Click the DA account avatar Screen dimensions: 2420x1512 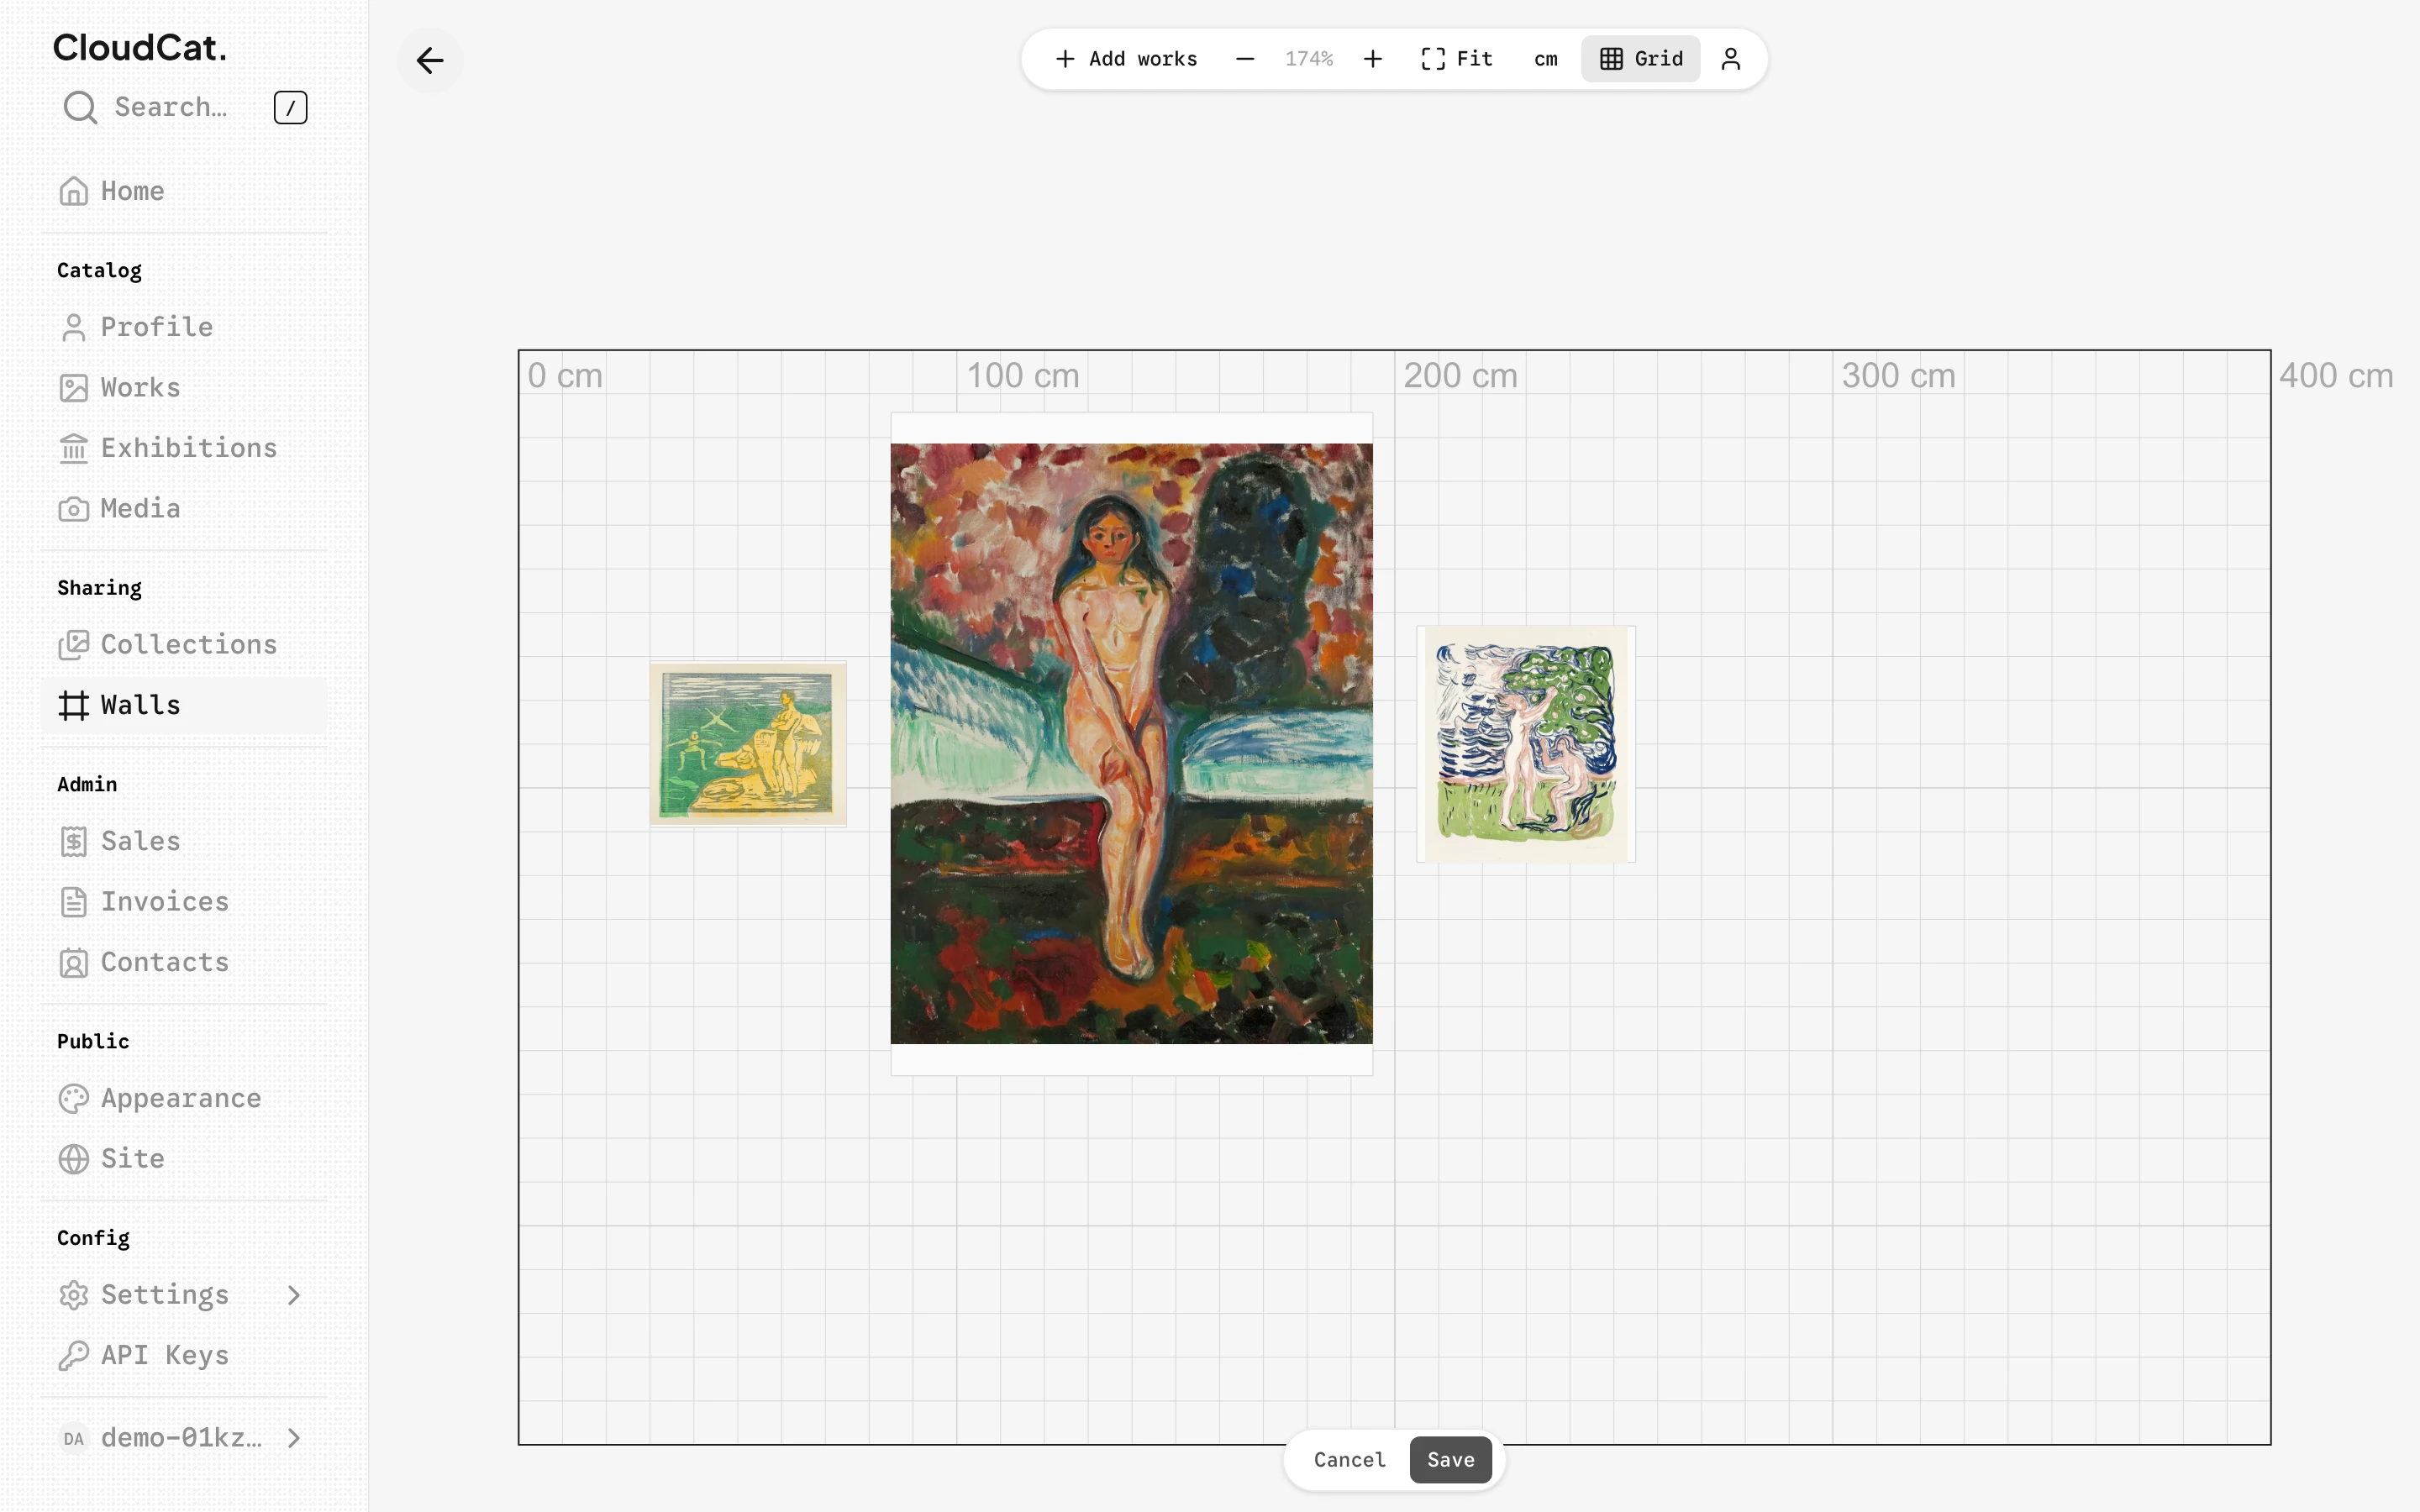point(73,1438)
